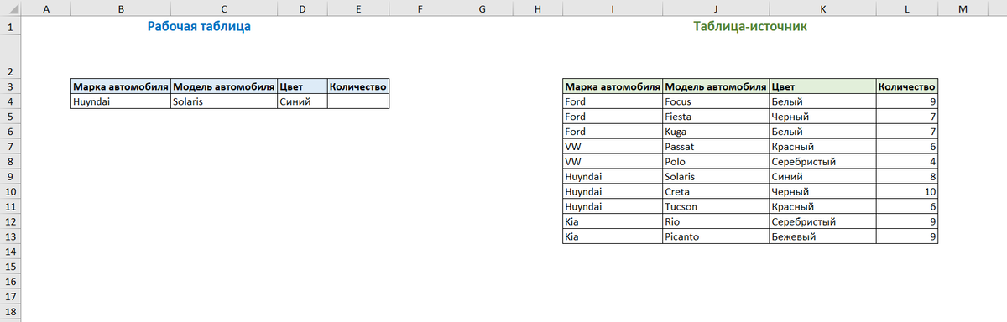The width and height of the screenshot is (1007, 322).
Task: Select the quantity 4 cell in the Polo row
Action: pos(906,162)
